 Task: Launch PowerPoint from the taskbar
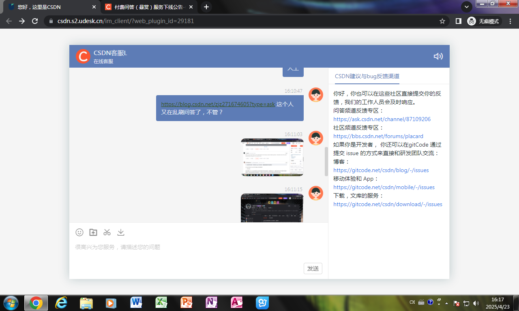pos(187,303)
